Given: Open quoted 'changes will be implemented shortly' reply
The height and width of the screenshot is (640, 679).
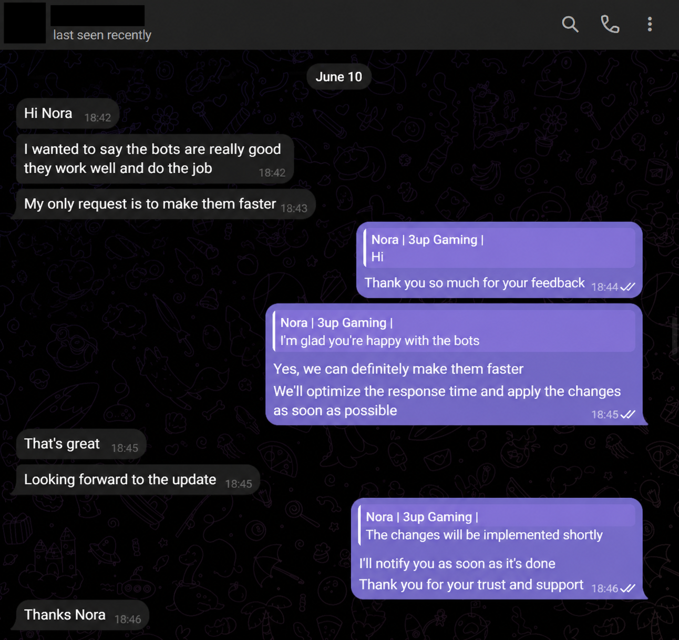Looking at the screenshot, I should pos(497,526).
